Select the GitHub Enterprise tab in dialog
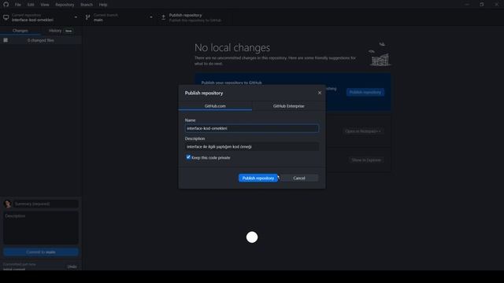The width and height of the screenshot is (504, 283). click(289, 106)
